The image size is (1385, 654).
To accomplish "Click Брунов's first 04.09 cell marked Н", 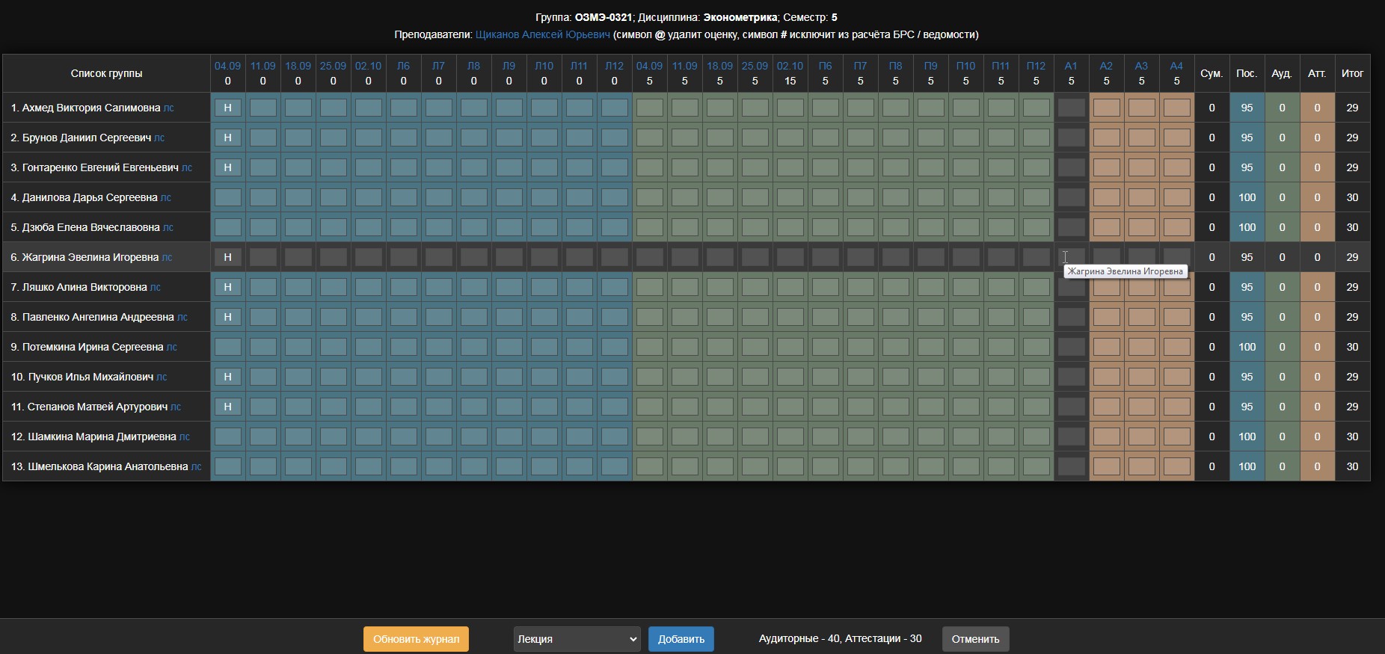I will (x=227, y=138).
